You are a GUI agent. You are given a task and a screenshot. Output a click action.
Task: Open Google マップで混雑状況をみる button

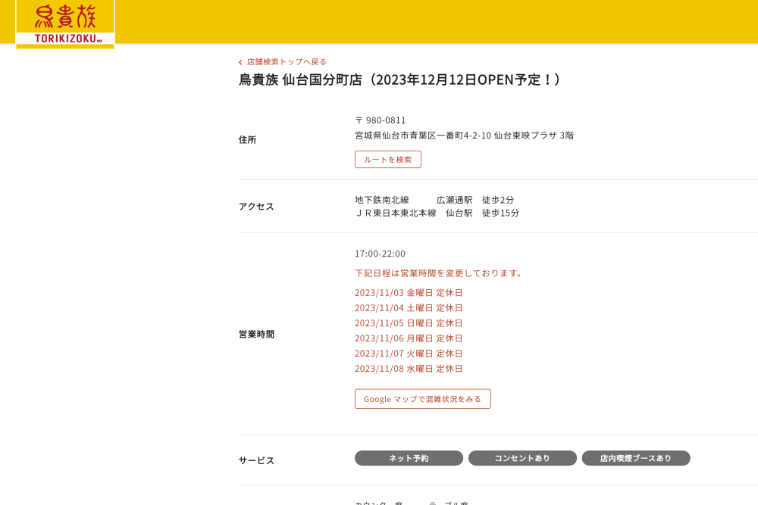click(422, 399)
